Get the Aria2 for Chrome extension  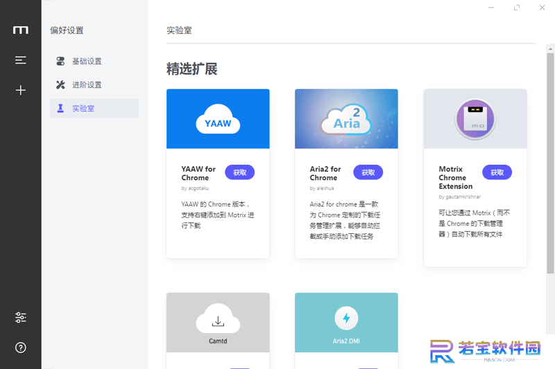click(x=368, y=172)
